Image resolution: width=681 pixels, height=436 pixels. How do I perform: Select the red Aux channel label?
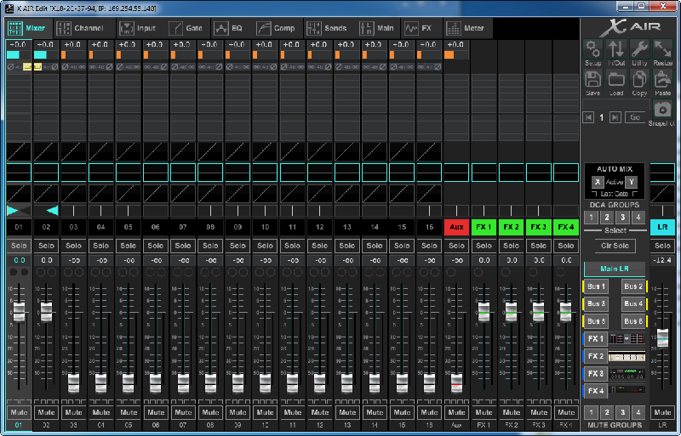pos(456,227)
